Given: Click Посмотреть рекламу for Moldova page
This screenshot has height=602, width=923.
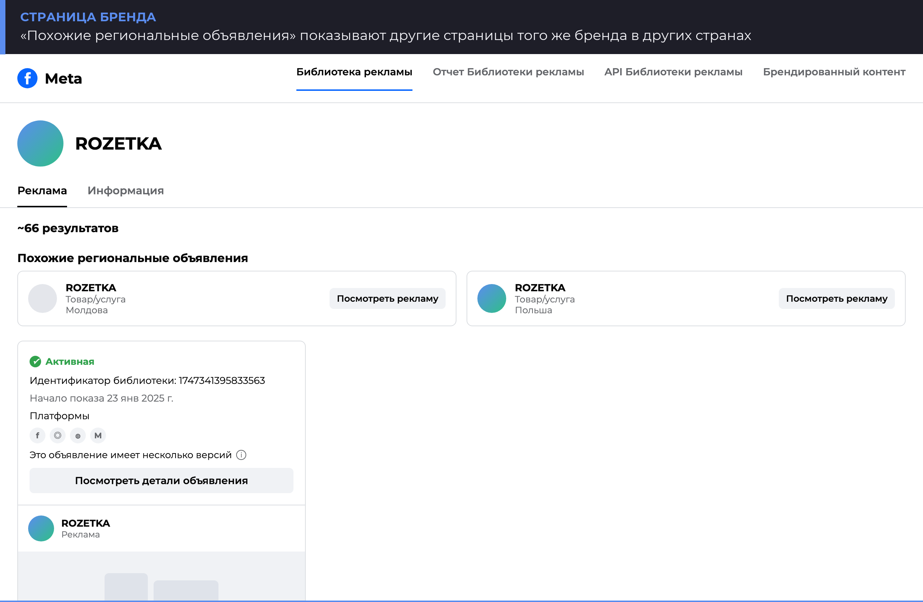Looking at the screenshot, I should (388, 298).
